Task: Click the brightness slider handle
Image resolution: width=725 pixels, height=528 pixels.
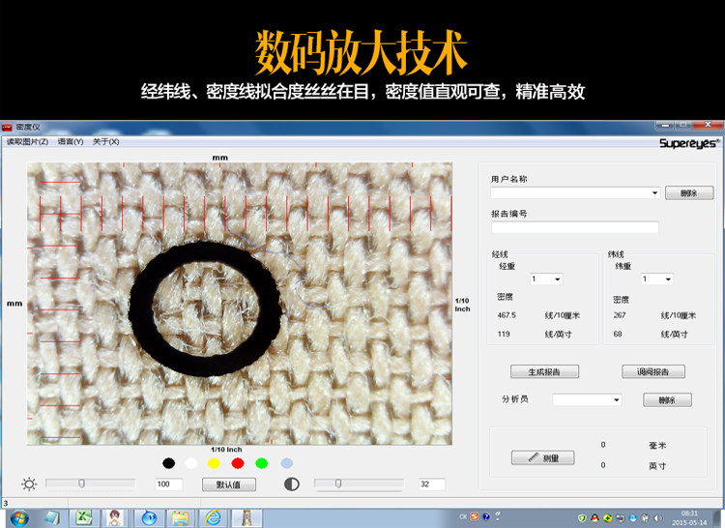Action: coord(81,484)
